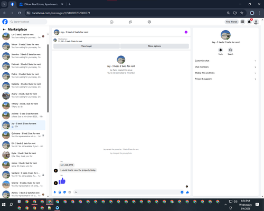
Task: Click the message input box
Action: point(127,192)
